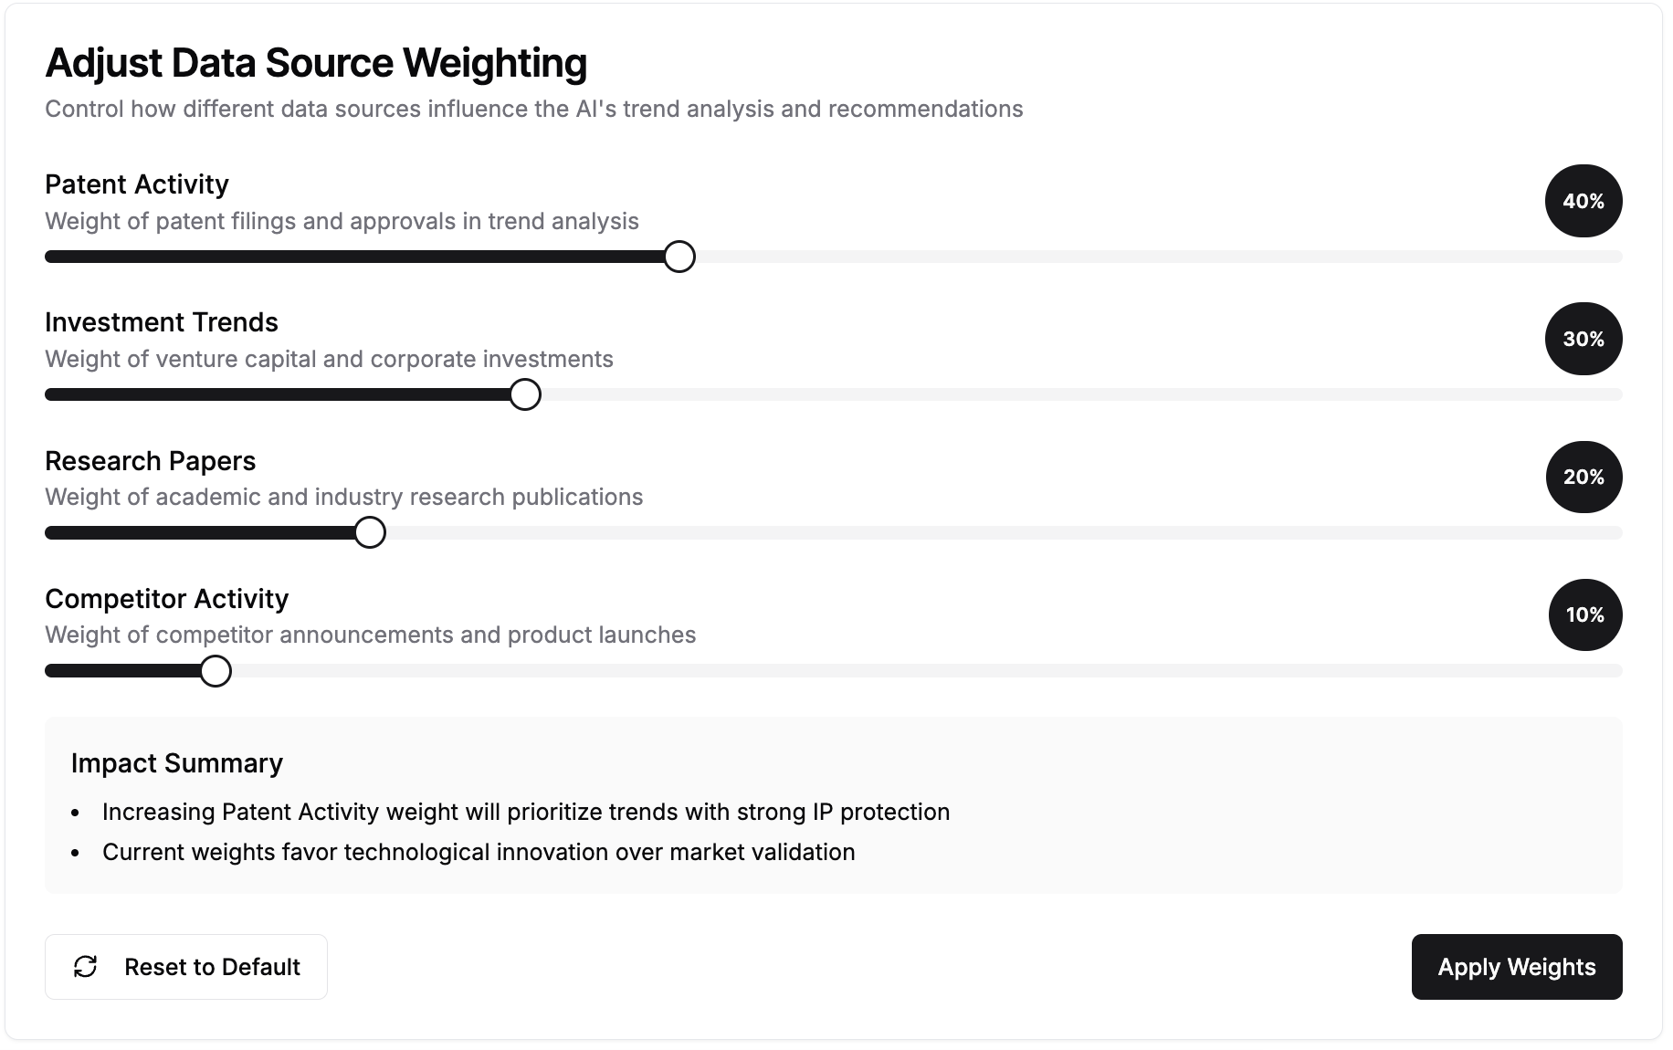This screenshot has width=1673, height=1050.
Task: Select the Research Papers title text
Action: 151,461
